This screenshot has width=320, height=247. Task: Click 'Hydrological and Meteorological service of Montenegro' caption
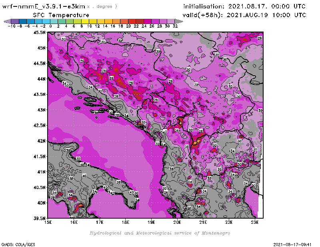click(160, 233)
